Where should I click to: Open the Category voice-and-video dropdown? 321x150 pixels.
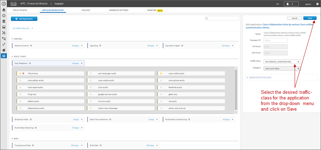click(x=282, y=69)
